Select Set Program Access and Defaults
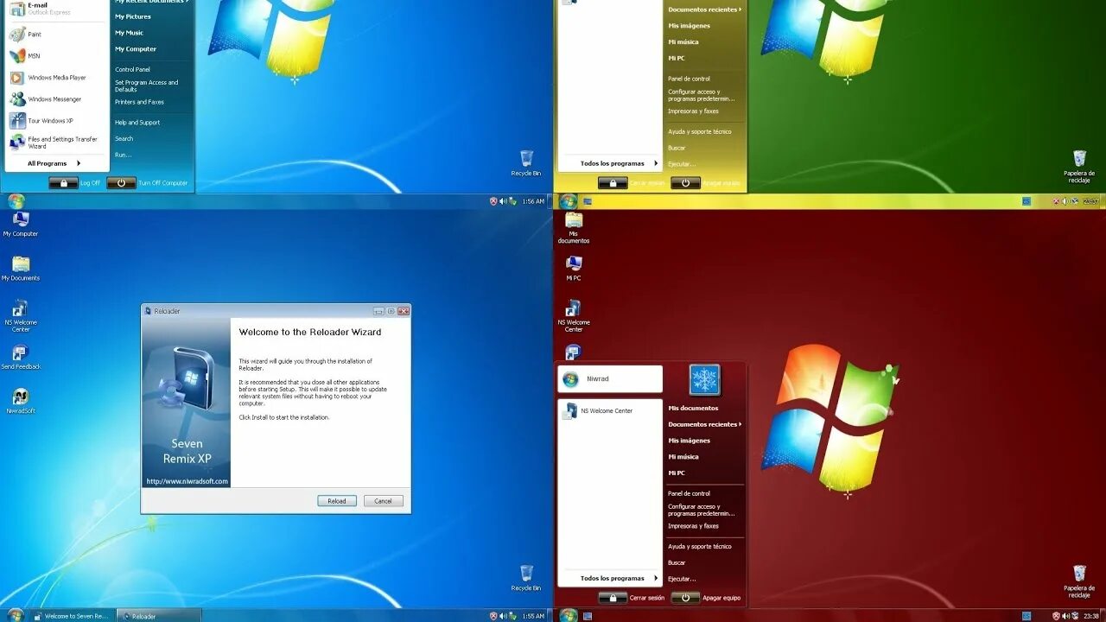This screenshot has height=622, width=1106. tap(147, 86)
